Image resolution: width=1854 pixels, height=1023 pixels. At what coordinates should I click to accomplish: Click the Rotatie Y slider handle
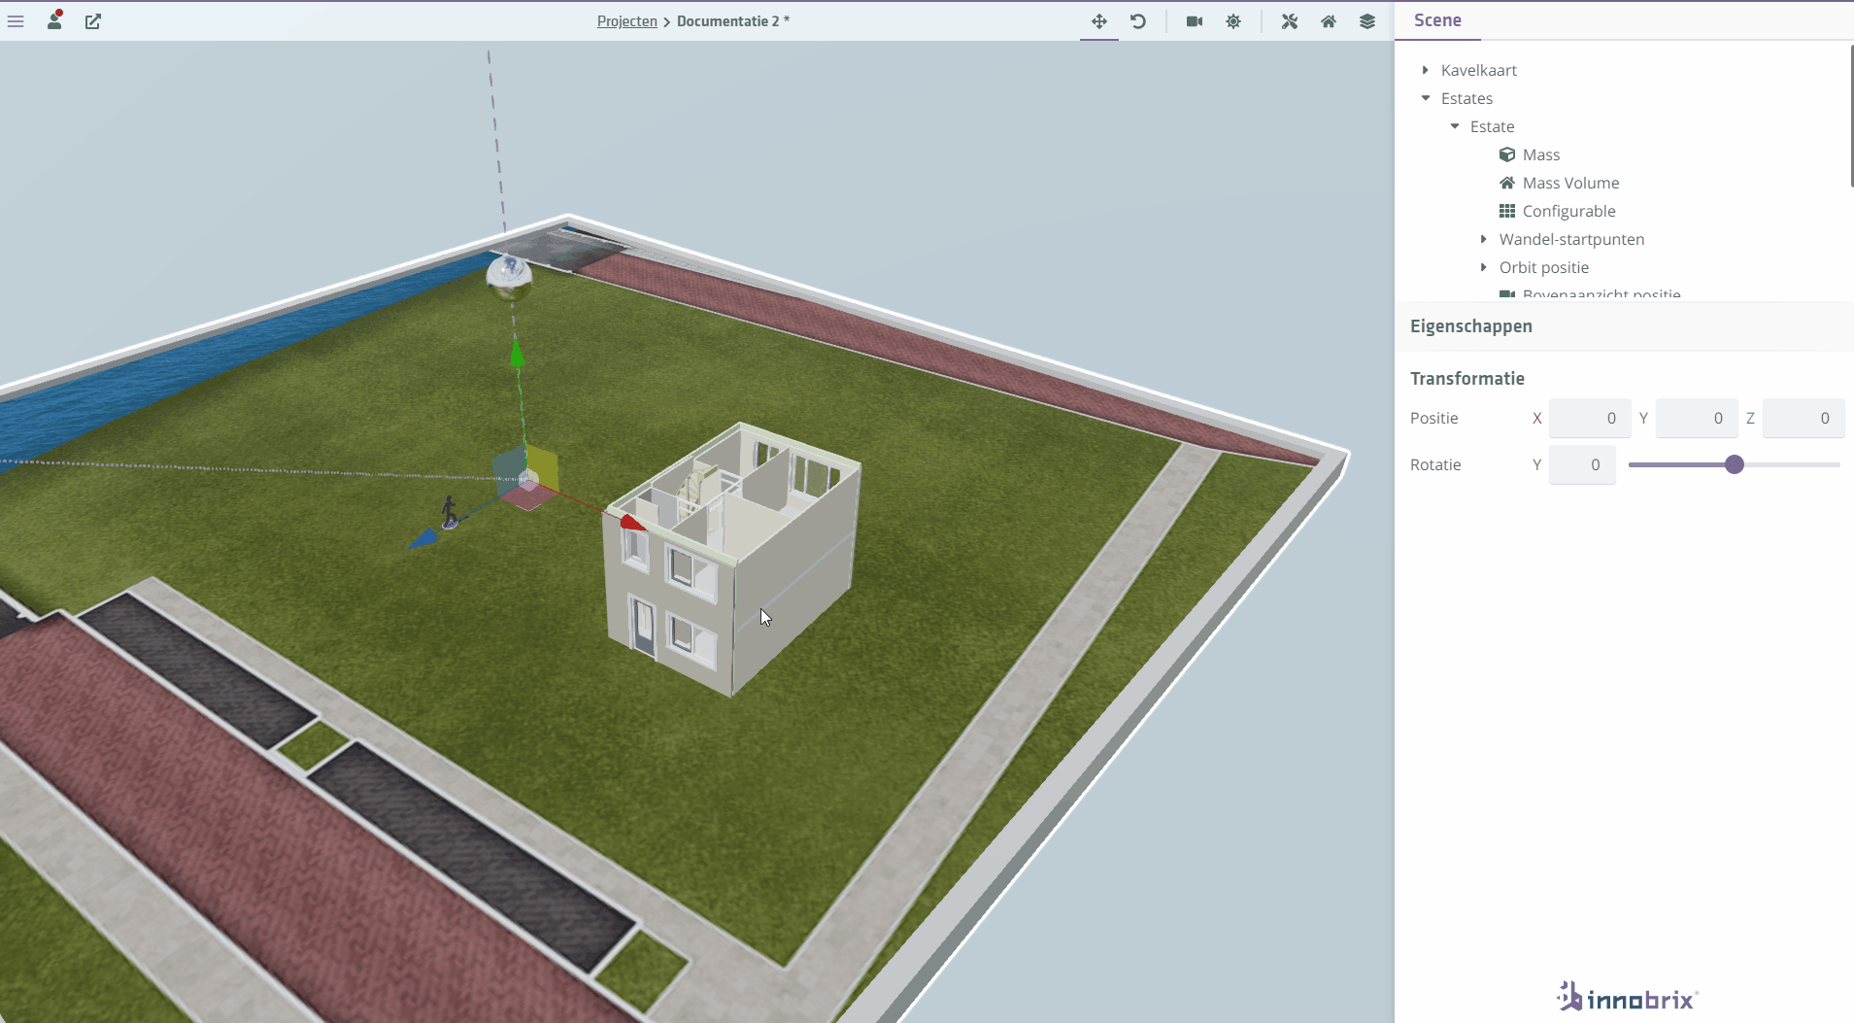(x=1734, y=464)
